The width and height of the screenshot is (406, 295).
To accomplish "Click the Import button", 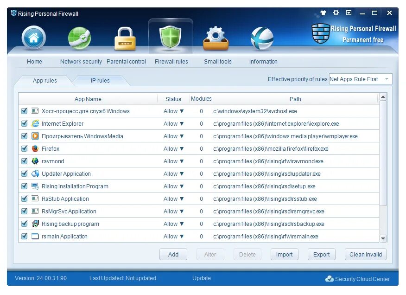I will pyautogui.click(x=284, y=254).
